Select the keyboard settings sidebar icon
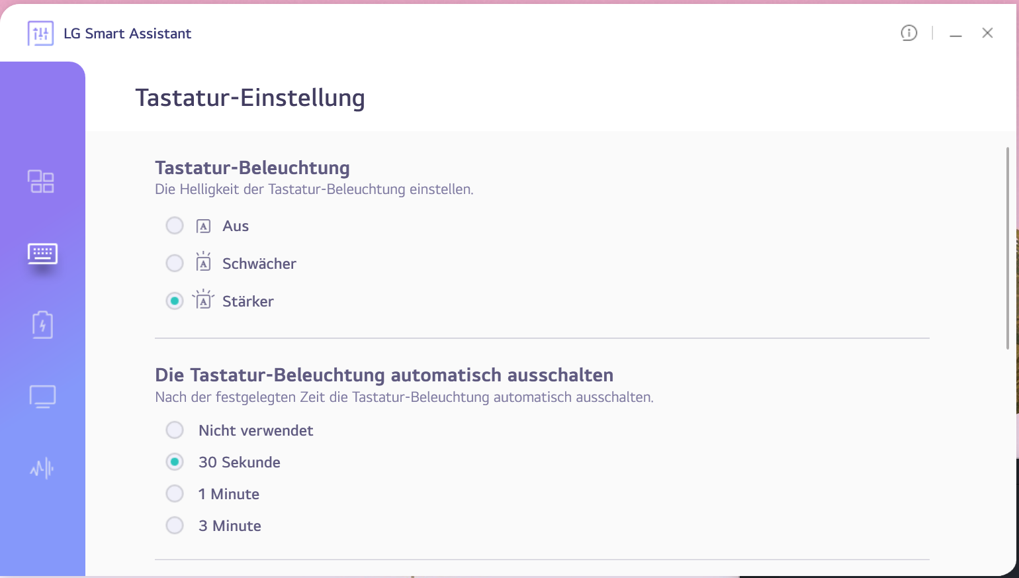 coord(42,254)
